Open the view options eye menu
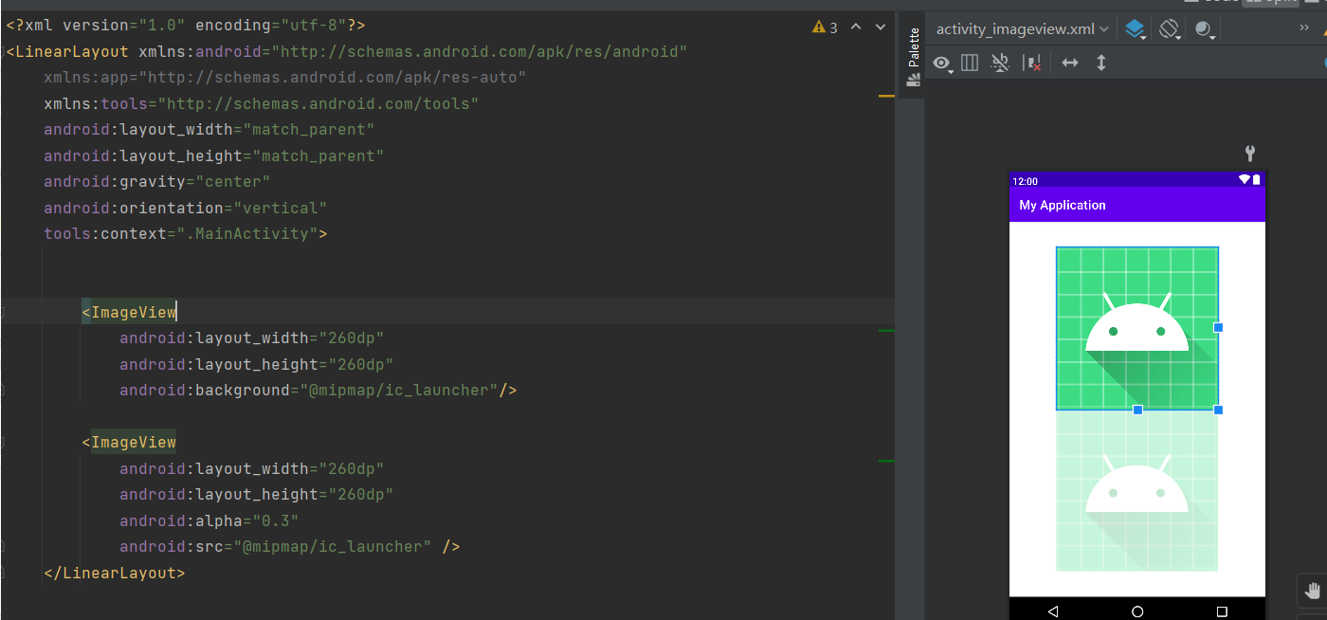The height and width of the screenshot is (620, 1327). [x=942, y=64]
